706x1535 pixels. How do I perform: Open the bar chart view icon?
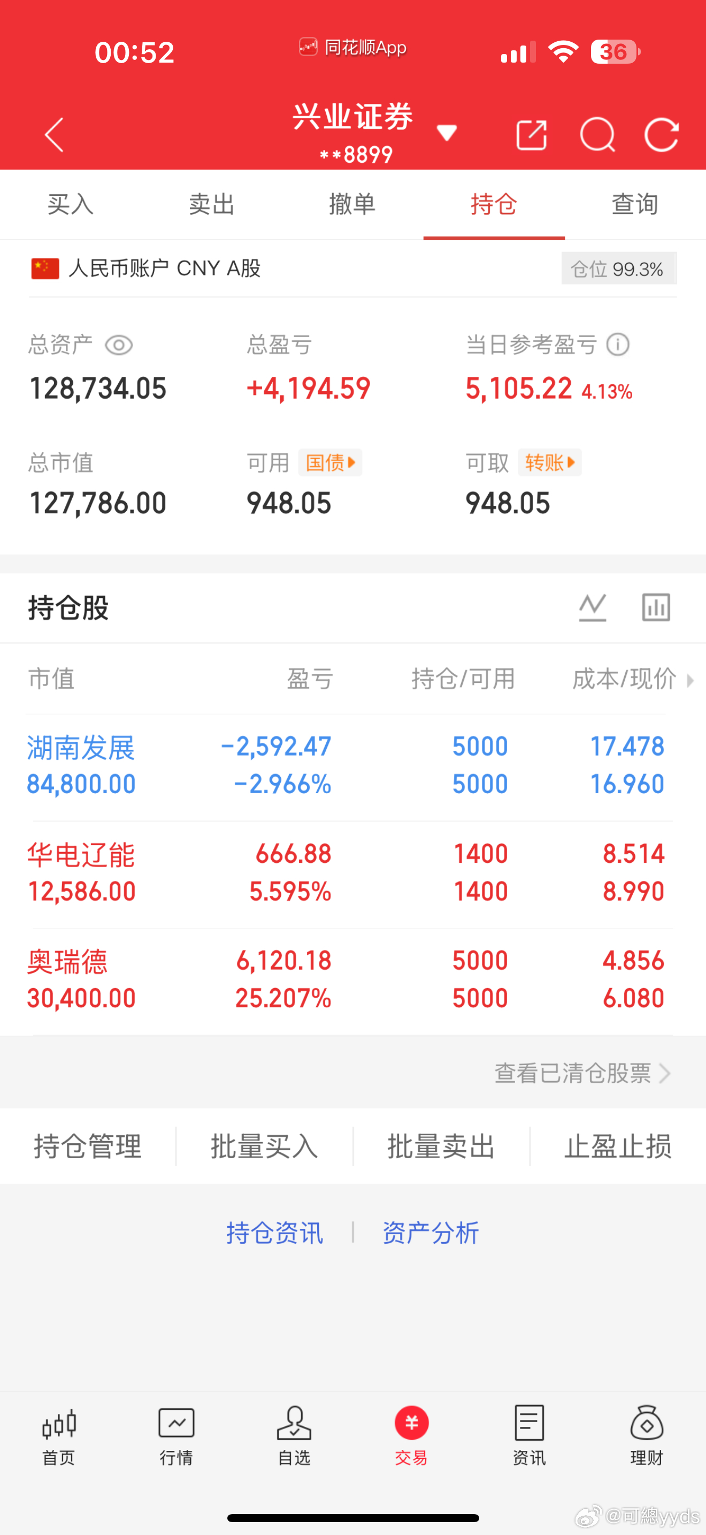click(x=656, y=607)
